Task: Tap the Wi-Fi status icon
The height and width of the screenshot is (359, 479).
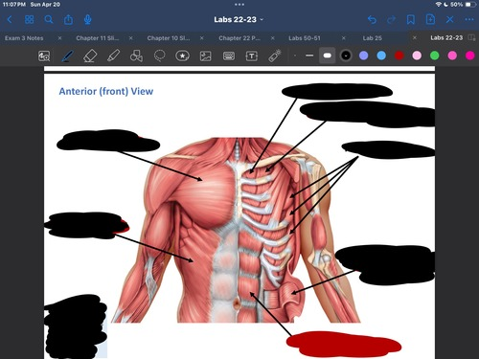Action: (439, 5)
